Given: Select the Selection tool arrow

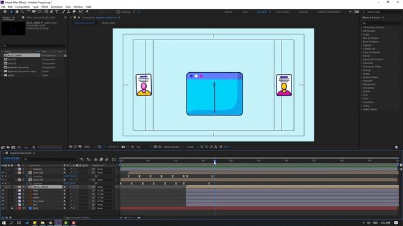Looking at the screenshot, I should coord(11,12).
